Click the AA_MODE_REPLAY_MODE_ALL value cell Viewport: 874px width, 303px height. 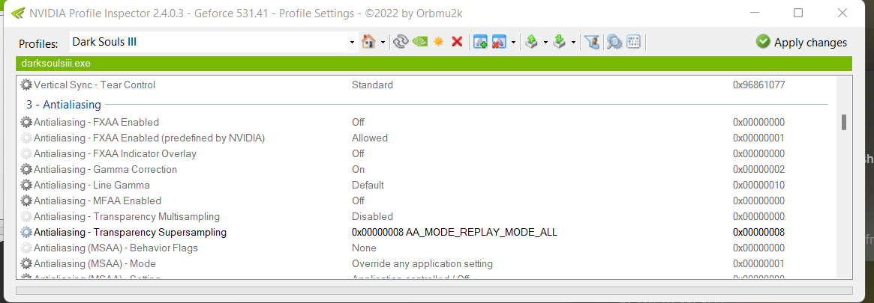click(x=455, y=233)
